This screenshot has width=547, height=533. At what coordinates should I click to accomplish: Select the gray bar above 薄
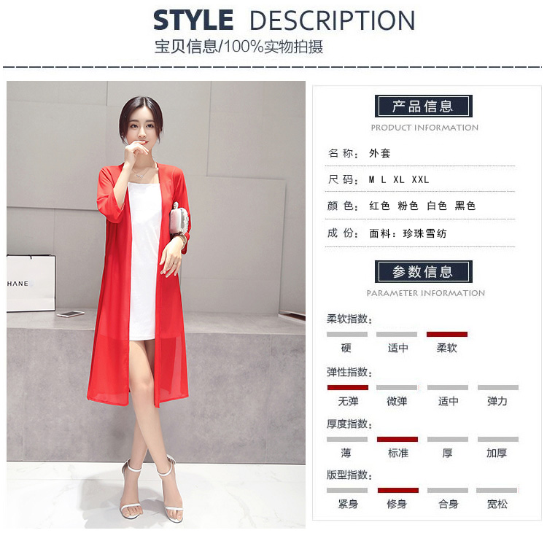pyautogui.click(x=347, y=439)
